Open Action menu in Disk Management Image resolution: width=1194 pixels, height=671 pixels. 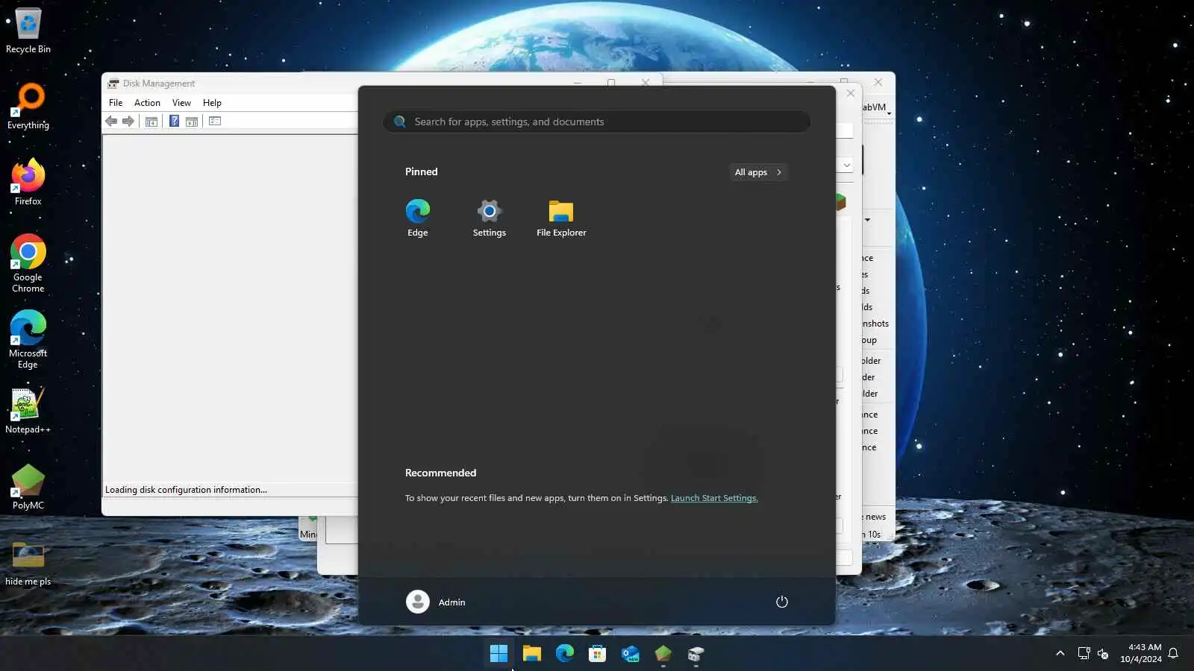[x=147, y=103]
